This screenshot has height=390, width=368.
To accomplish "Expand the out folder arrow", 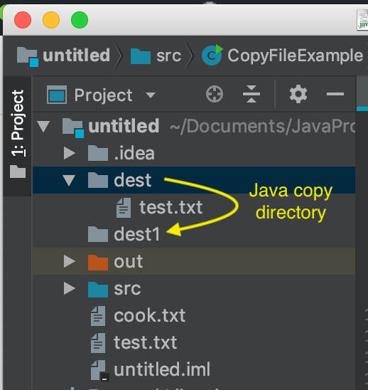I will tap(70, 261).
